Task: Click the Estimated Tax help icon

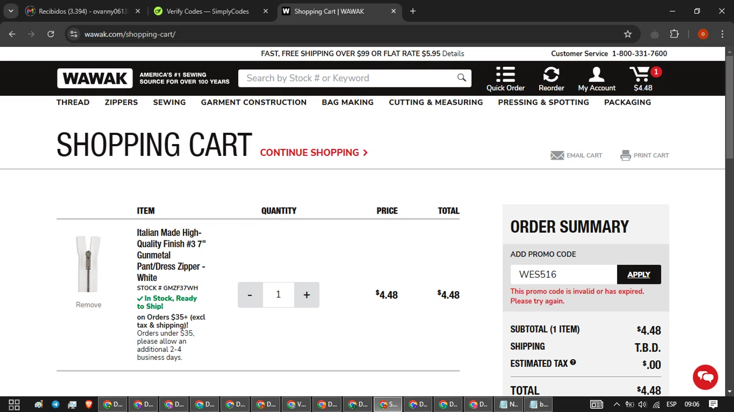Action: [573, 362]
